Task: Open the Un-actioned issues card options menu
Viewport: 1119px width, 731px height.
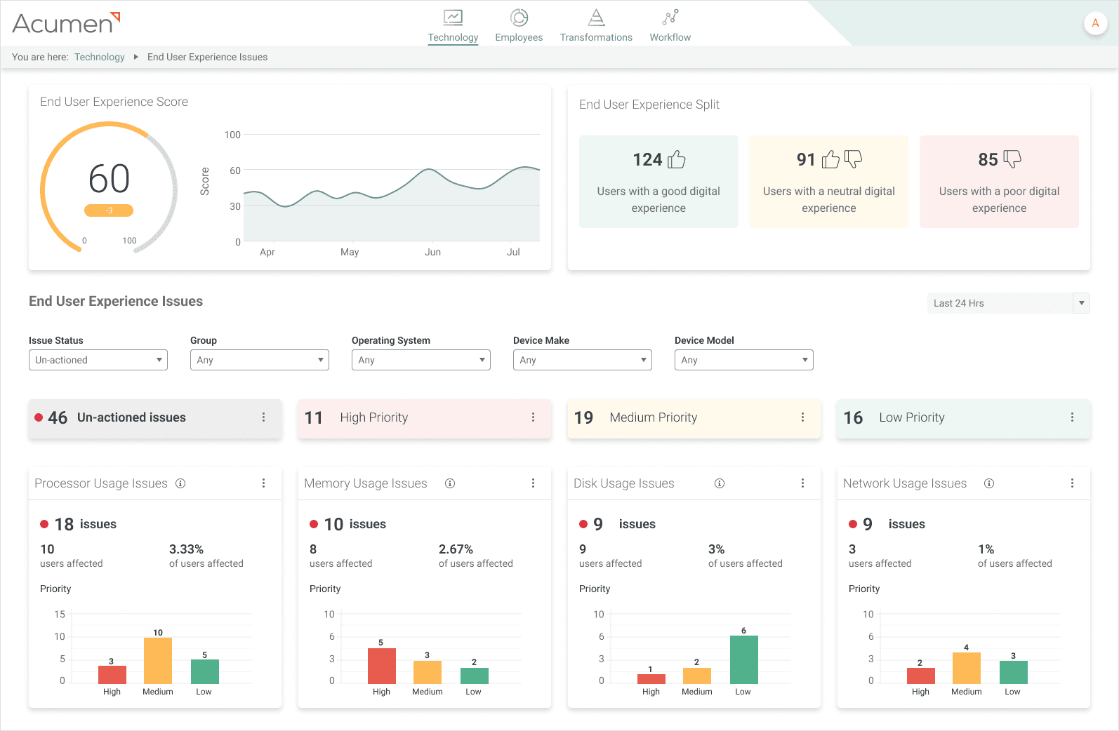Action: pyautogui.click(x=264, y=417)
